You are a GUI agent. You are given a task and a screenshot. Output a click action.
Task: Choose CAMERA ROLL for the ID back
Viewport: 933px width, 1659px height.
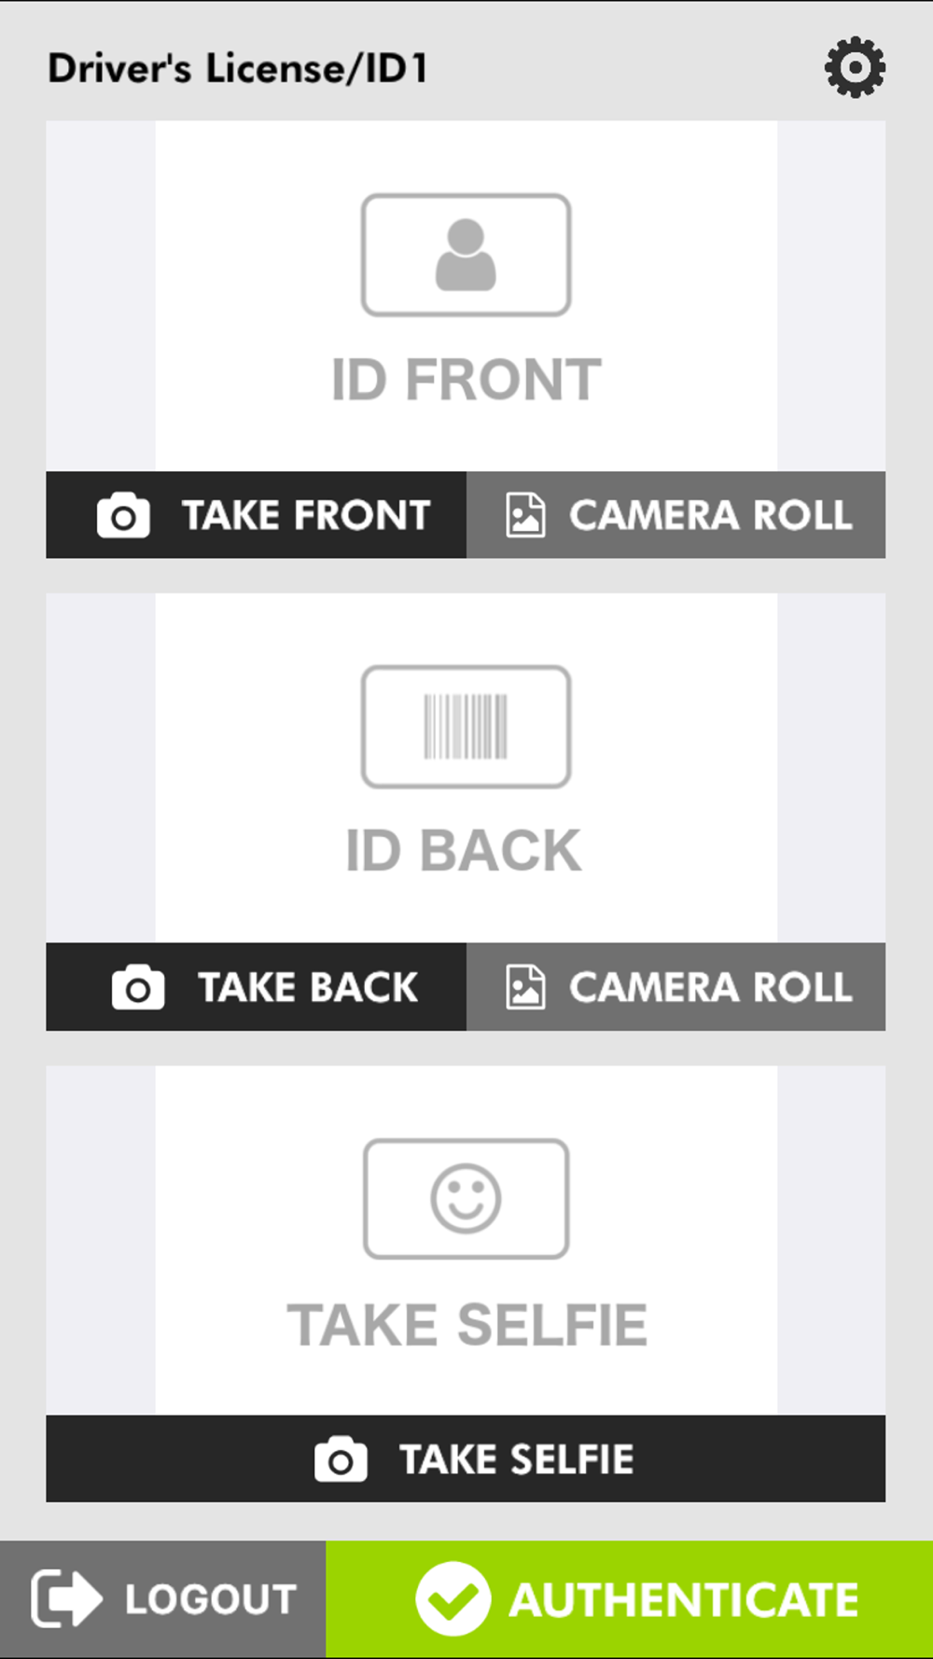[711, 987]
